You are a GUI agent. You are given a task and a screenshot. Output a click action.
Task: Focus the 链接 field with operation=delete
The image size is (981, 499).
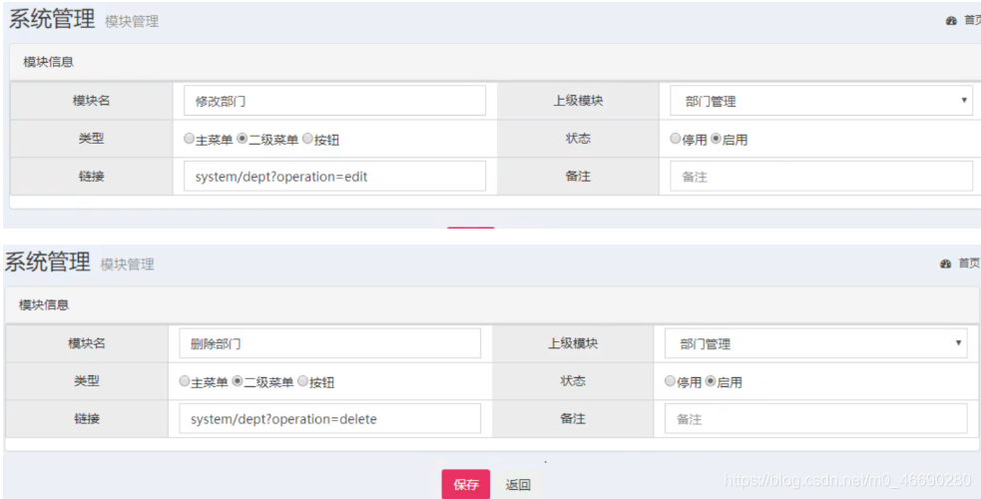click(x=329, y=418)
